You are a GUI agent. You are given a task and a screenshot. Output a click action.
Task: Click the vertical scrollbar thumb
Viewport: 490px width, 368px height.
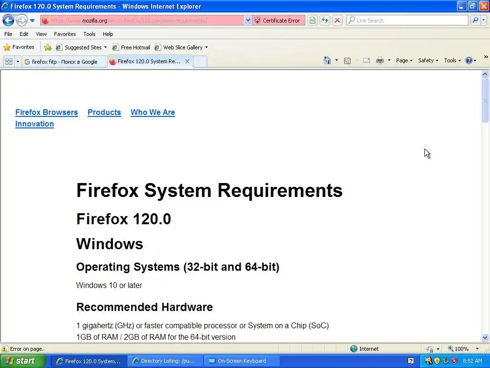pos(485,100)
